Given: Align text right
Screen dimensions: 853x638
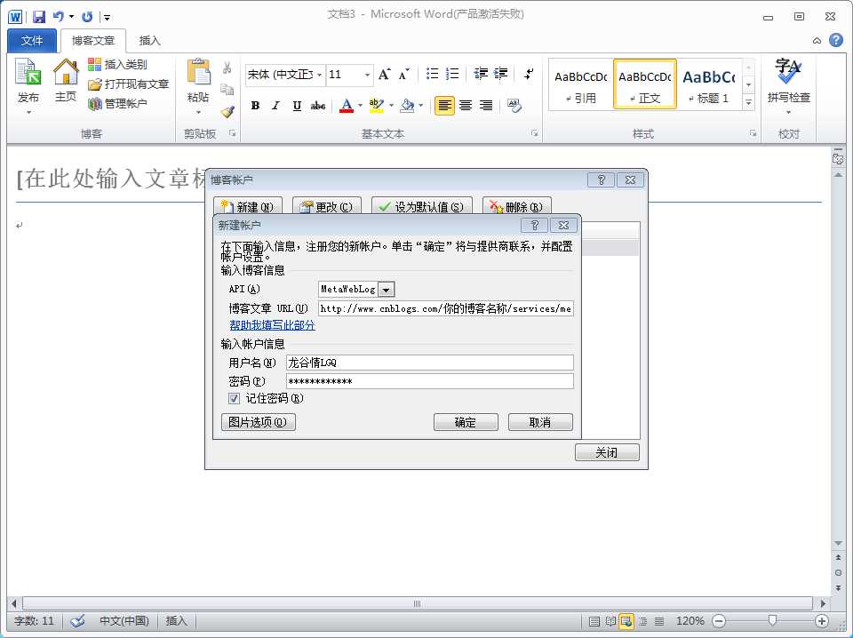Looking at the screenshot, I should pos(486,106).
